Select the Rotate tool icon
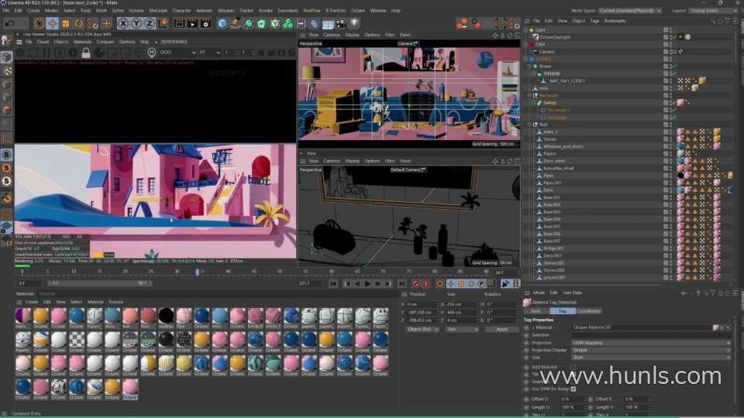This screenshot has width=744, height=418. click(x=78, y=23)
